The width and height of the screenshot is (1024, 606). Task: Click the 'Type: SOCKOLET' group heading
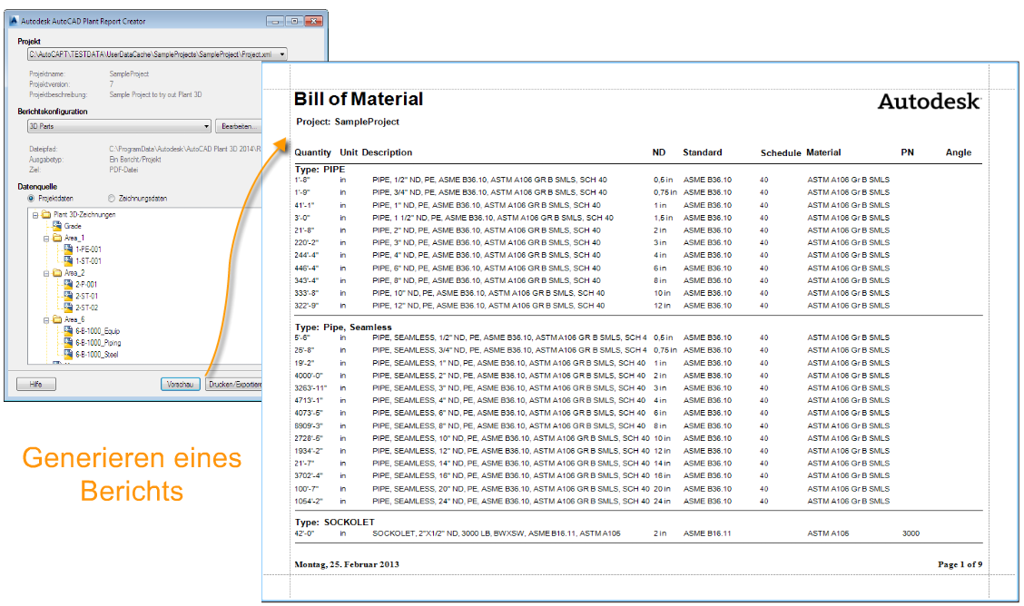(x=335, y=522)
